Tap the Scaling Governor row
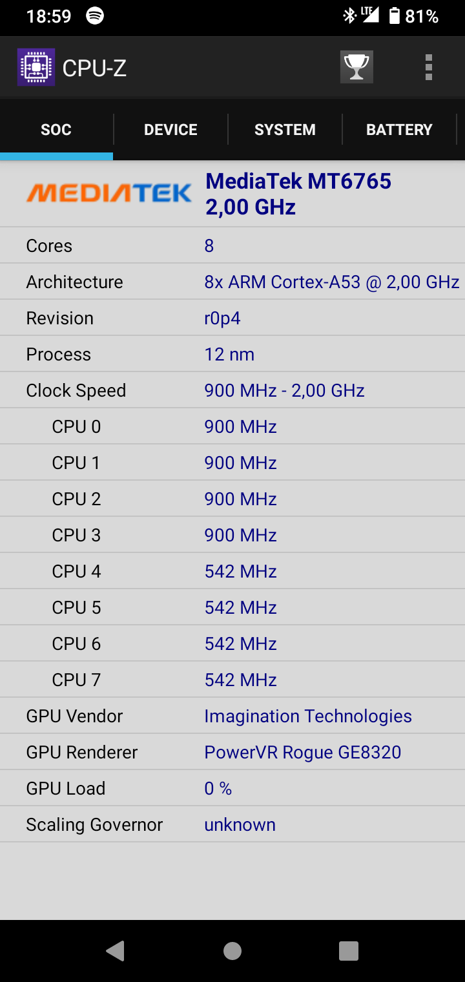Image resolution: width=465 pixels, height=982 pixels. (232, 824)
